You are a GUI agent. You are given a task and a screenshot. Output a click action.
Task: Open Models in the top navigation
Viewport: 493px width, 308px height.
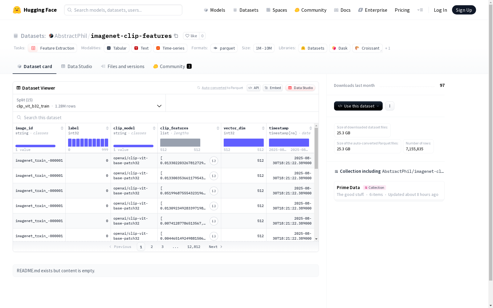pyautogui.click(x=214, y=10)
